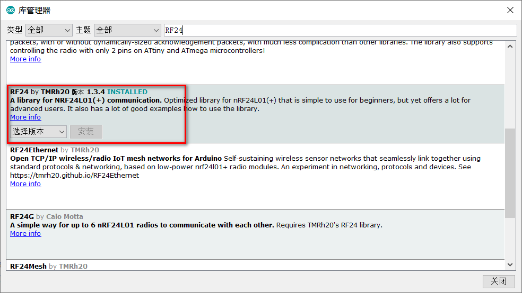Click the 主题 label
Screen dimensions: 522x293
pyautogui.click(x=83, y=30)
